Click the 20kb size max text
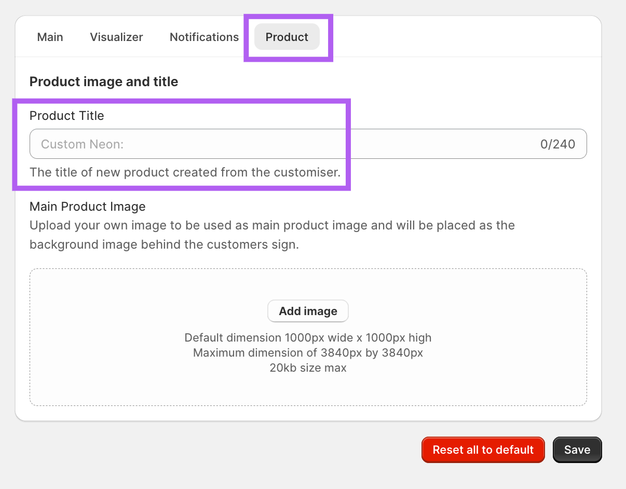The width and height of the screenshot is (626, 489). click(308, 368)
